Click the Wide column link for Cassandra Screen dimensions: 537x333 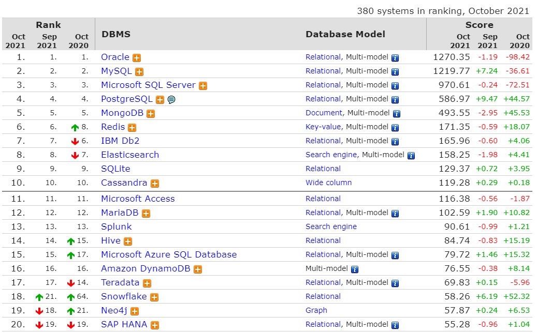pyautogui.click(x=329, y=183)
